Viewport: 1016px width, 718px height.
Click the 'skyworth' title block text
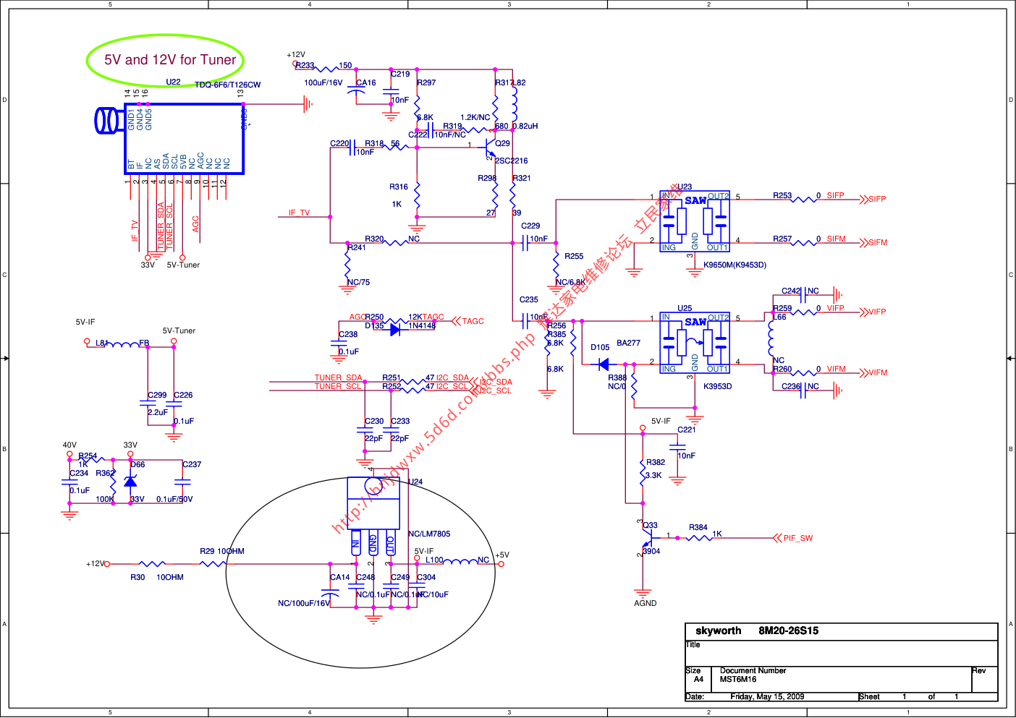tap(719, 631)
